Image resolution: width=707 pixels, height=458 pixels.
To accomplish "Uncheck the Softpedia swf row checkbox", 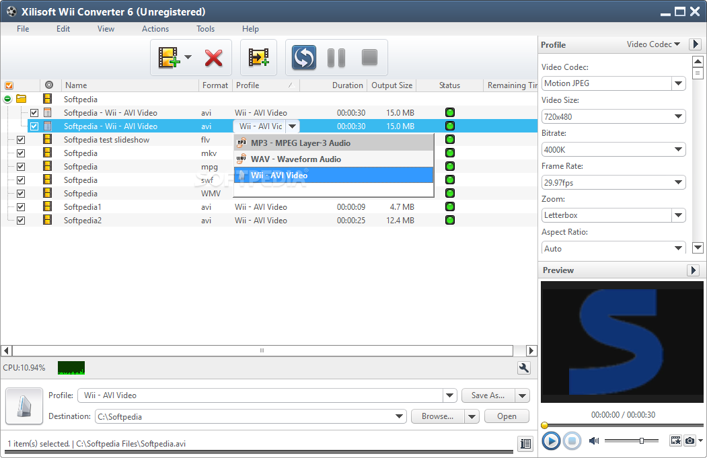I will 21,180.
